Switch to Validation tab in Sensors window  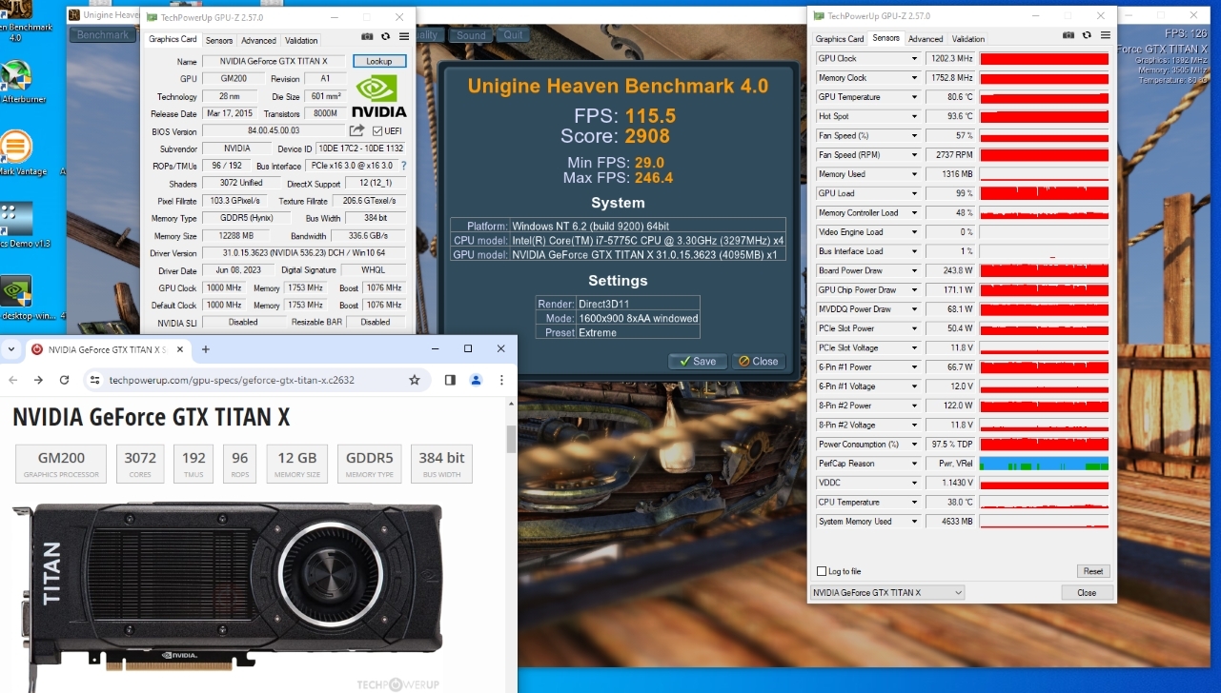968,39
